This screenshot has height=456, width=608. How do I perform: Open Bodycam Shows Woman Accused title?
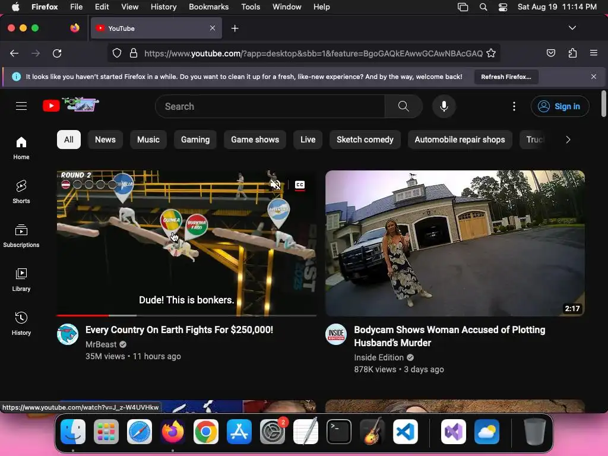(449, 336)
